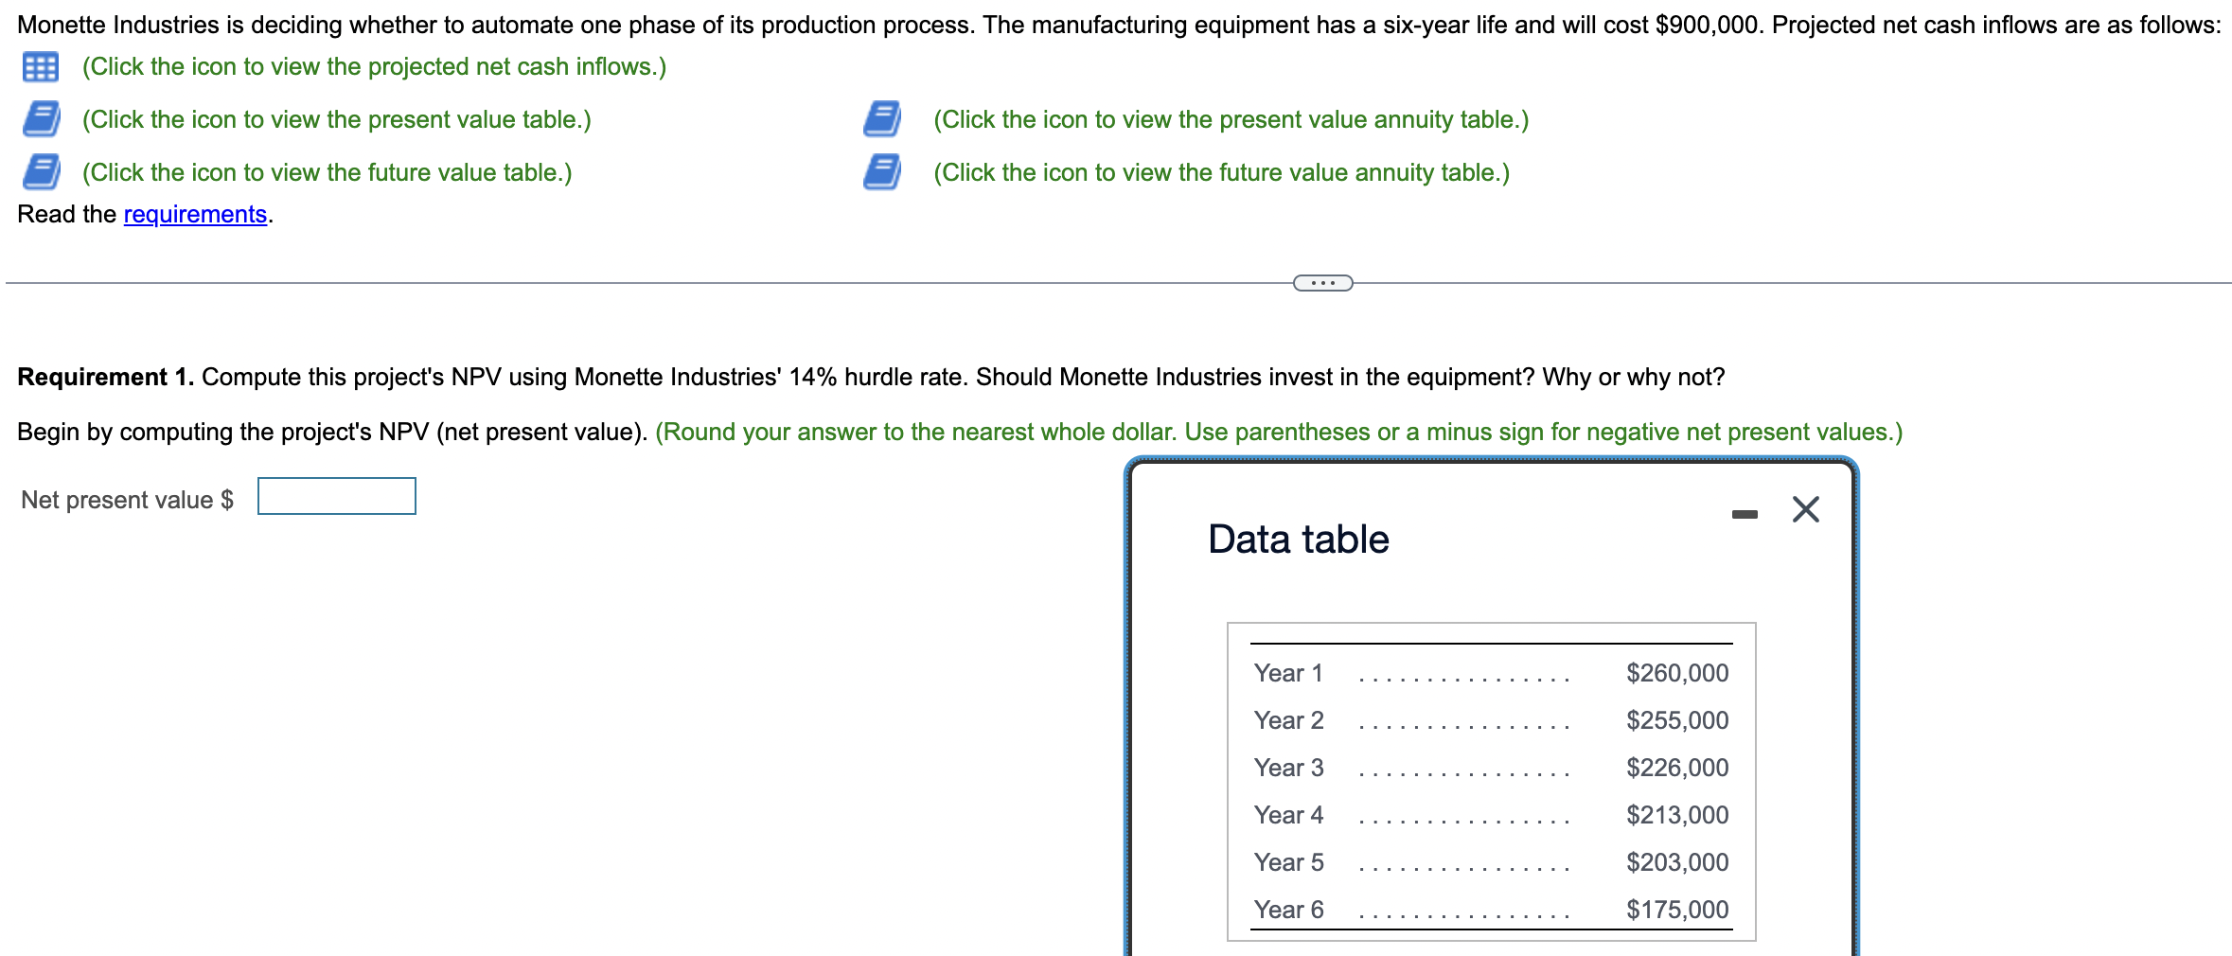Close the Data table popup window
Viewport: 2232px width, 956px height.
(x=1804, y=509)
